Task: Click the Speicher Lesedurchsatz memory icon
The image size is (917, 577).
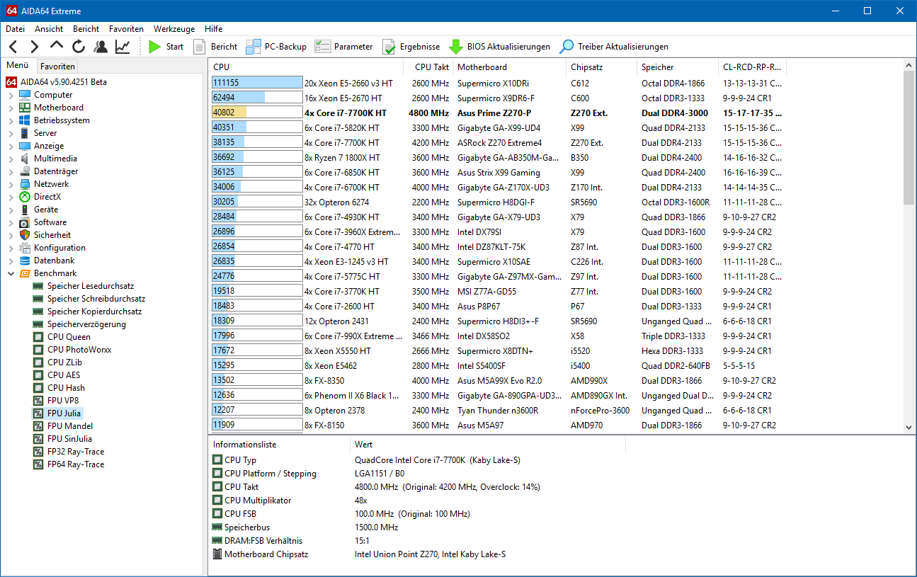Action: point(38,286)
